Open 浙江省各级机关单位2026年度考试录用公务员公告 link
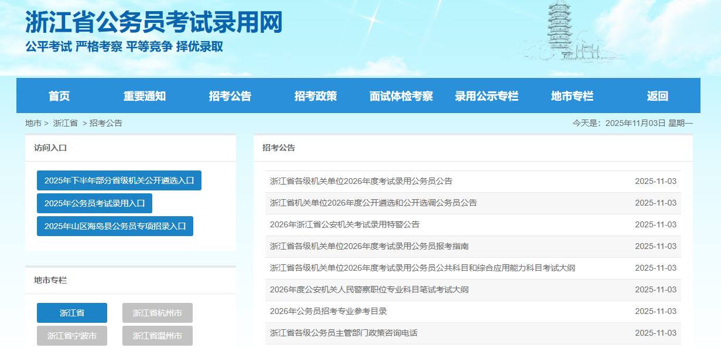 pyautogui.click(x=361, y=181)
